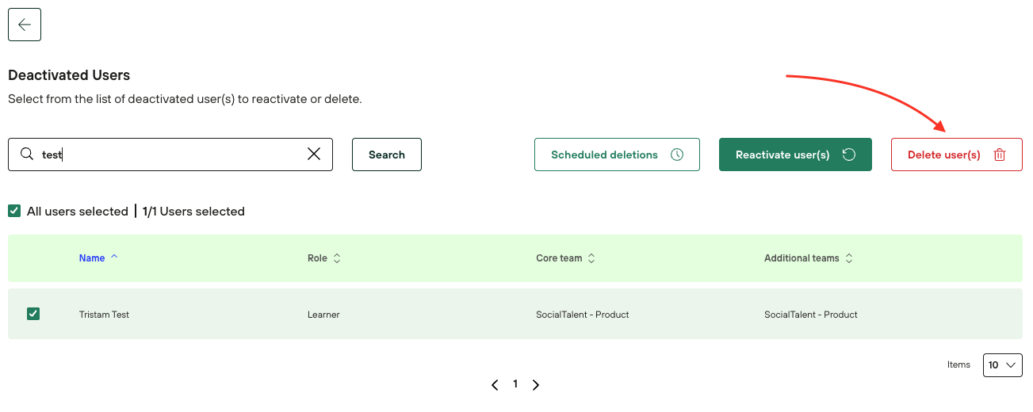Open the Items per page dropdown
Screen dimensions: 1033x412
click(x=1002, y=365)
